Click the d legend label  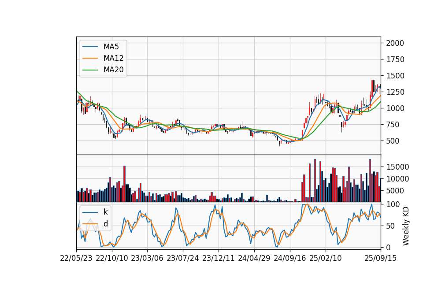[105, 224]
